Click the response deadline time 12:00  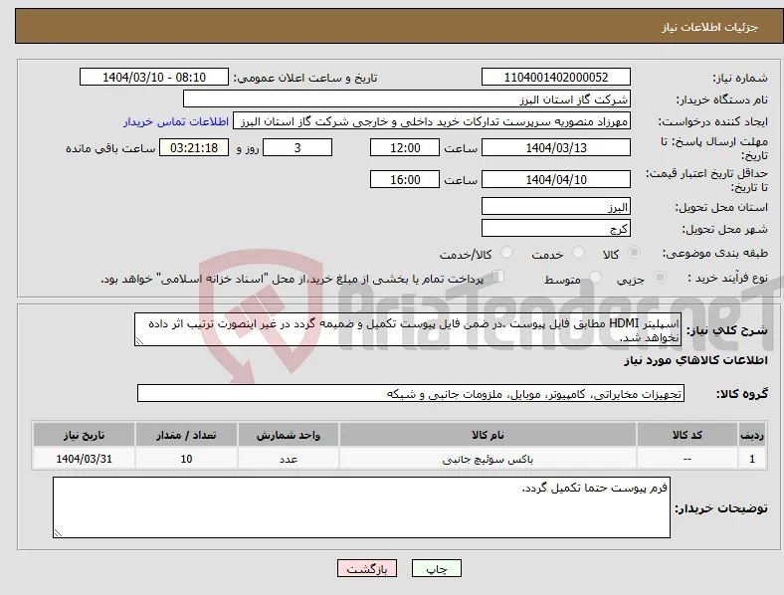pos(405,147)
